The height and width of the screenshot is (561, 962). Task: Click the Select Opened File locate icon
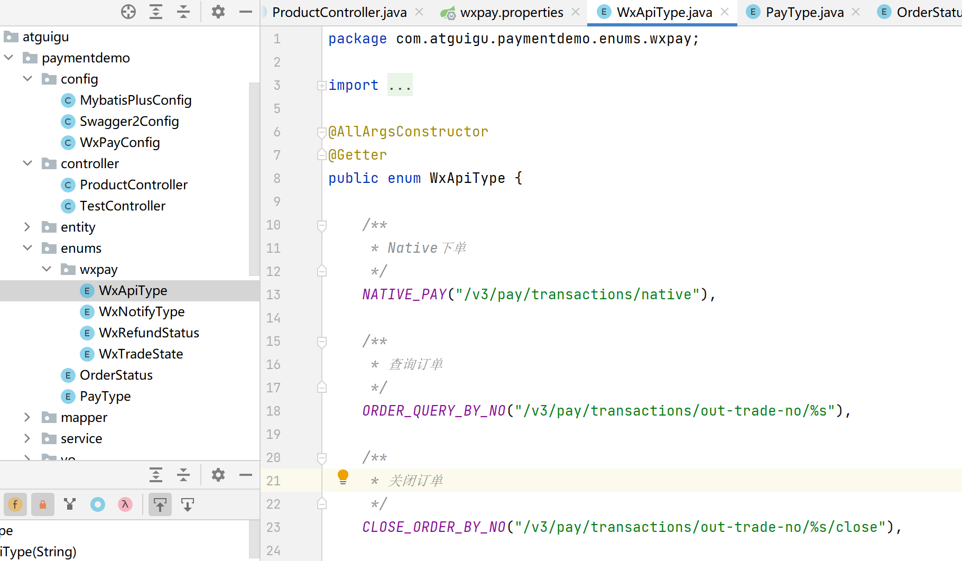click(128, 12)
